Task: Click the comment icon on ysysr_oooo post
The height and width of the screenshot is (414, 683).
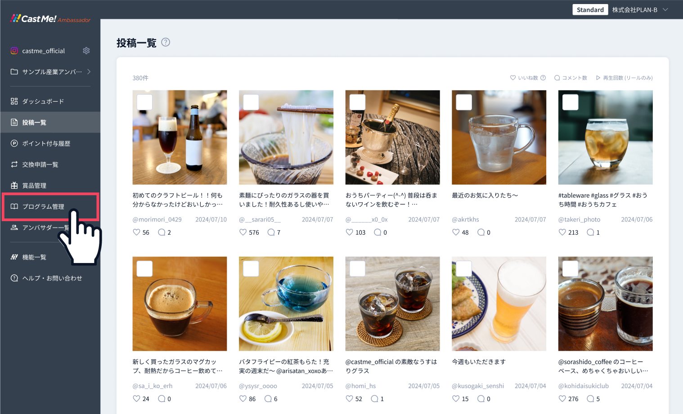Action: [268, 399]
